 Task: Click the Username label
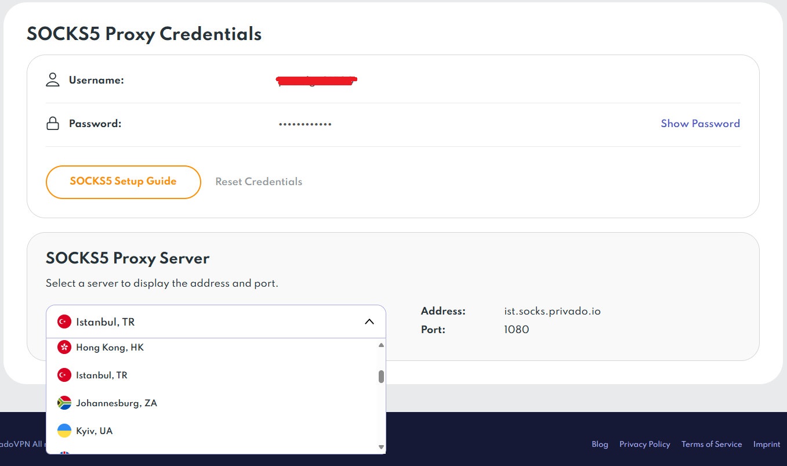point(96,80)
